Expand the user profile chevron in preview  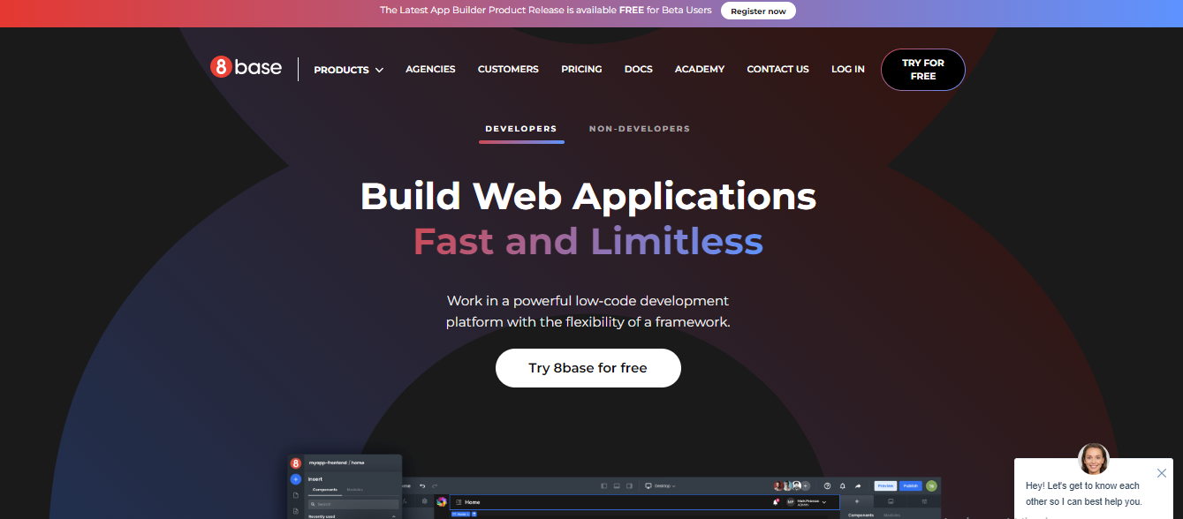(824, 502)
